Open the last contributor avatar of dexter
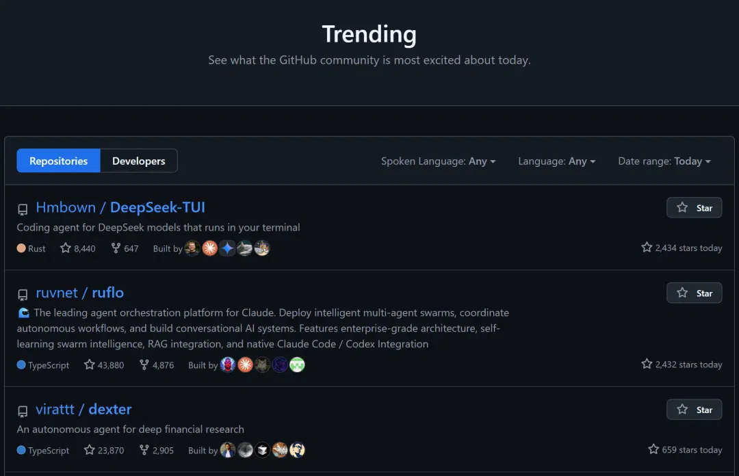Screen dimensions: 739x476 (298, 450)
